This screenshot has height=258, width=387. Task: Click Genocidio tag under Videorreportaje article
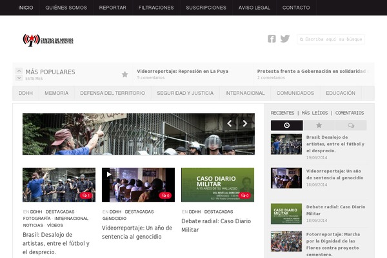tap(114, 219)
